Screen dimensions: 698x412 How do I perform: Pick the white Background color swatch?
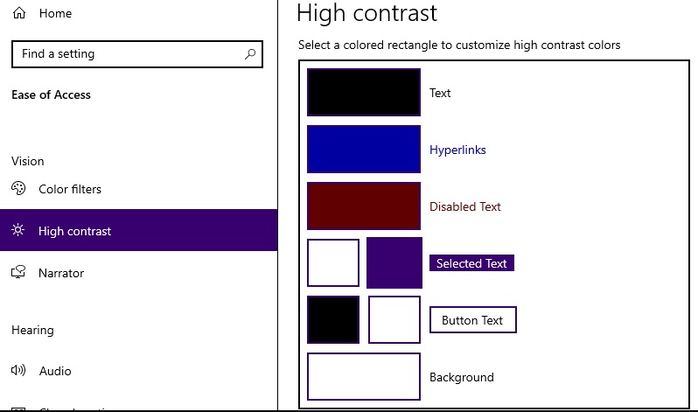pyautogui.click(x=363, y=376)
